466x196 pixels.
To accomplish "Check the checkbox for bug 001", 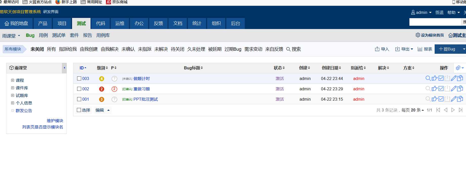I will 79,99.
